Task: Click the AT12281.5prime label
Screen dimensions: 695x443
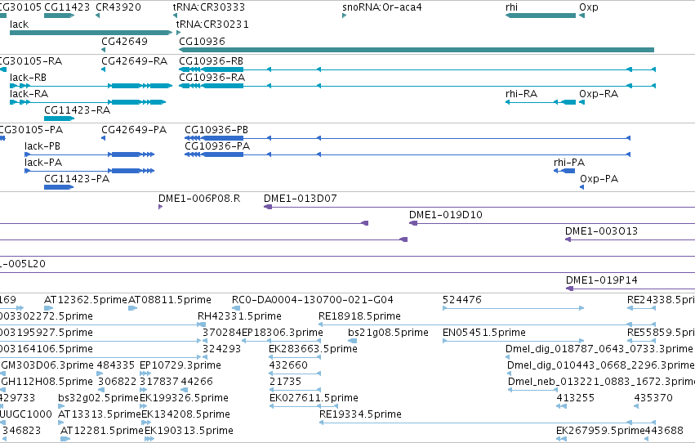Action: click(102, 431)
